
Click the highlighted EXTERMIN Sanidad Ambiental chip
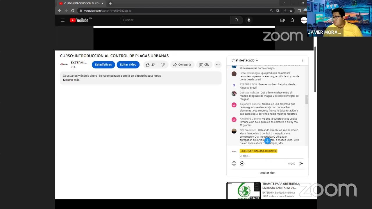coord(258,151)
